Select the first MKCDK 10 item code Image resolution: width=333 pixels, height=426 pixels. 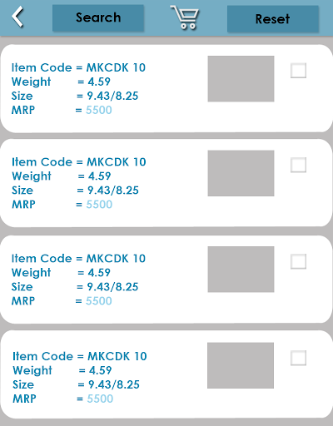point(116,67)
